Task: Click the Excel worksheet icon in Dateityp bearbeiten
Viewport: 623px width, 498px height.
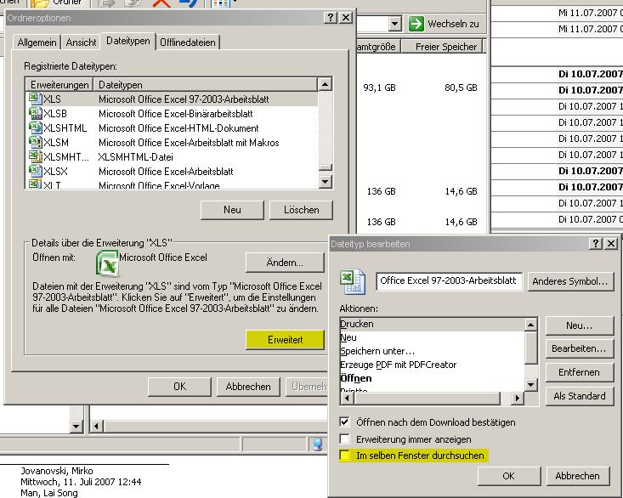Action: click(x=353, y=281)
